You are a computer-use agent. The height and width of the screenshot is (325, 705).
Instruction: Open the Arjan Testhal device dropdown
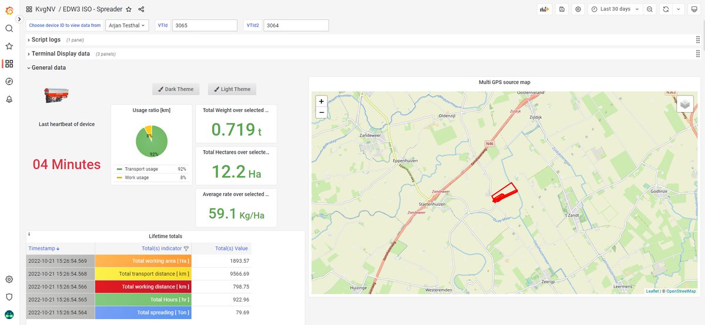click(127, 26)
